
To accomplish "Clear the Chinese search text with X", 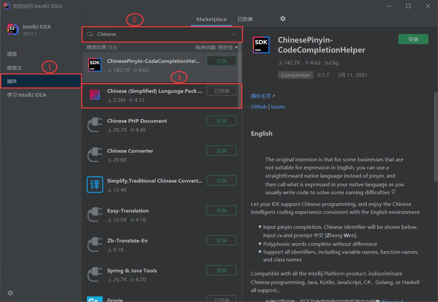I will click(x=234, y=34).
